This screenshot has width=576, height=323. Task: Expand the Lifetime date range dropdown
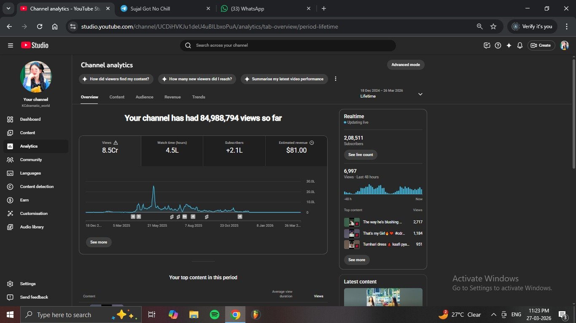pos(420,94)
